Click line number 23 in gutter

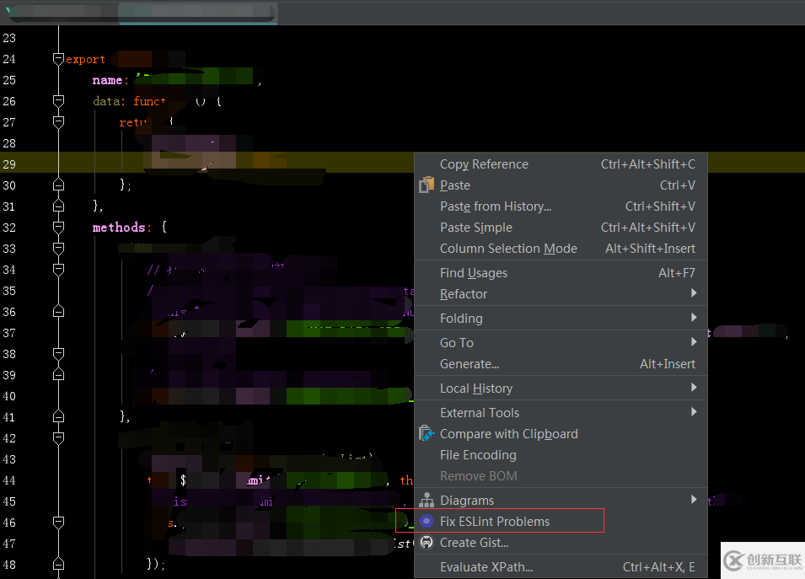point(9,38)
